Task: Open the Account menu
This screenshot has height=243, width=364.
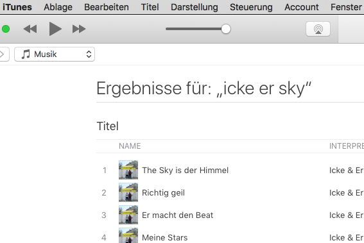Action: 301,7
